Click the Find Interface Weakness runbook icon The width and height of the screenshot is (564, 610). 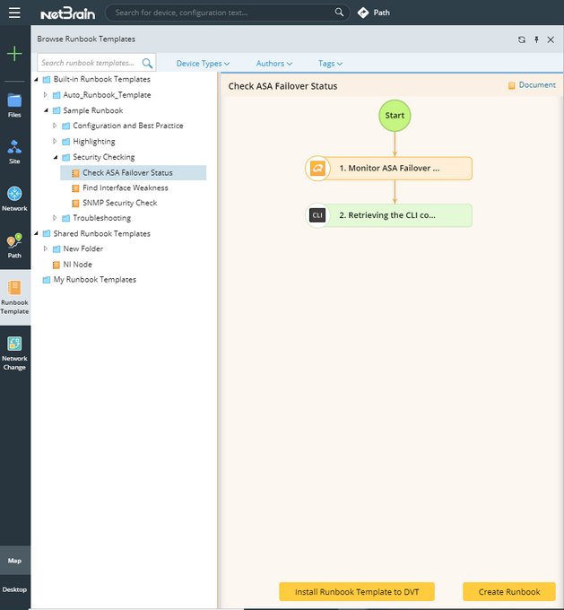[75, 188]
